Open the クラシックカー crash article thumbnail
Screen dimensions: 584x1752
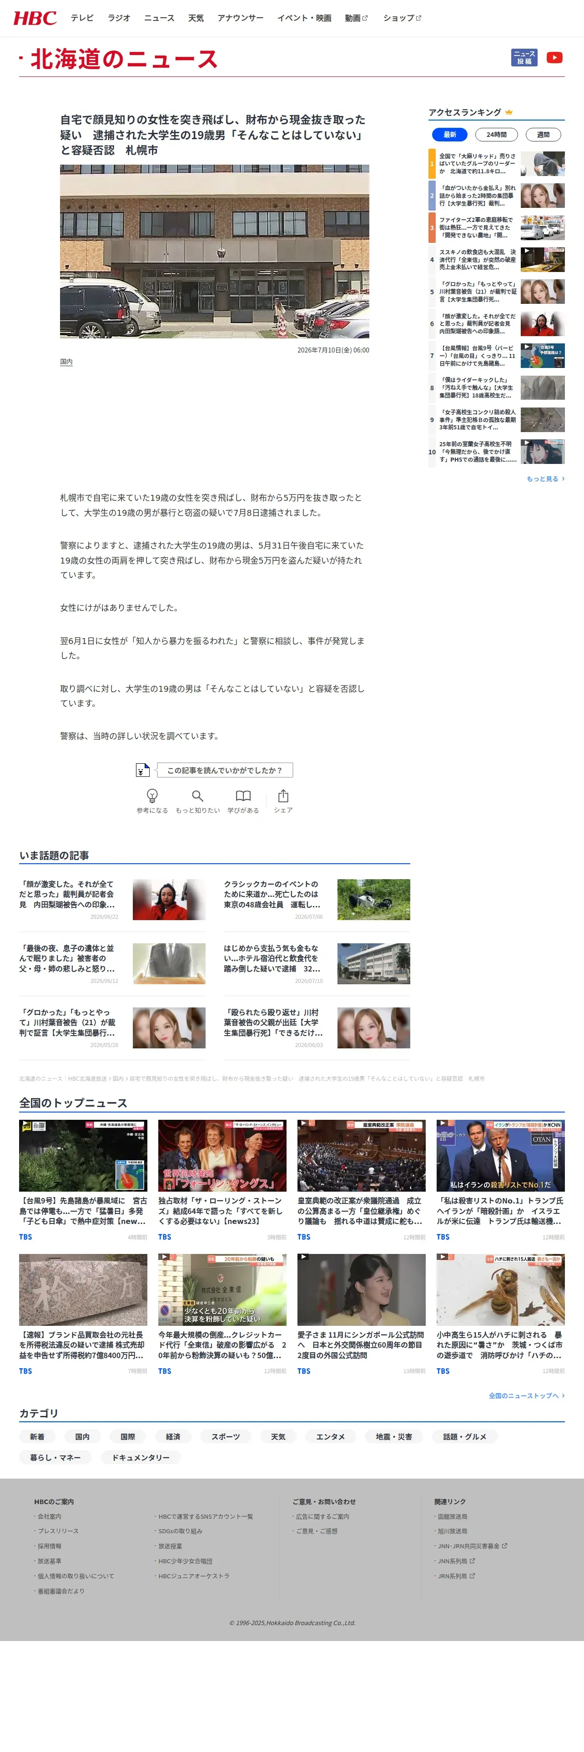pos(374,899)
